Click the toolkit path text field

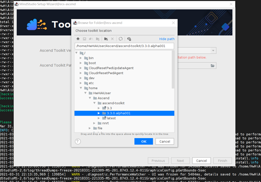click(124, 46)
